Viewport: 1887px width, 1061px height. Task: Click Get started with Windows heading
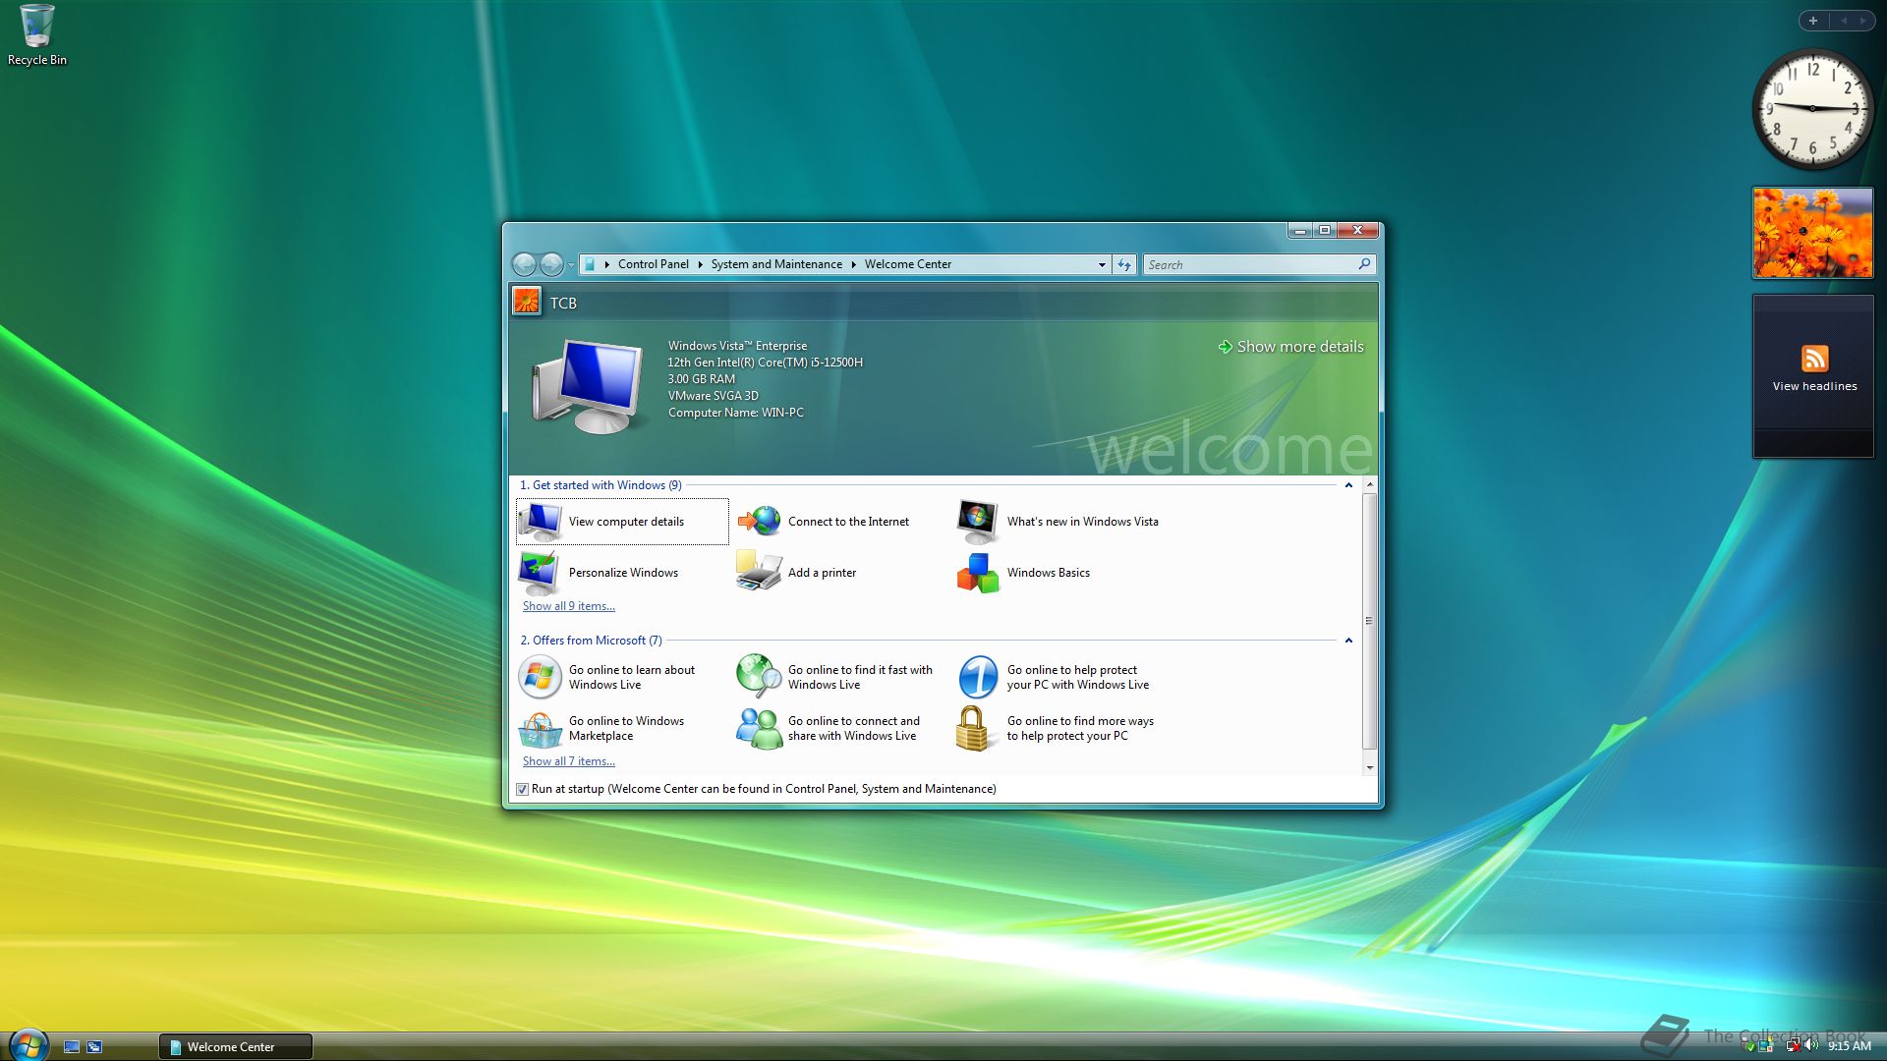pos(600,485)
